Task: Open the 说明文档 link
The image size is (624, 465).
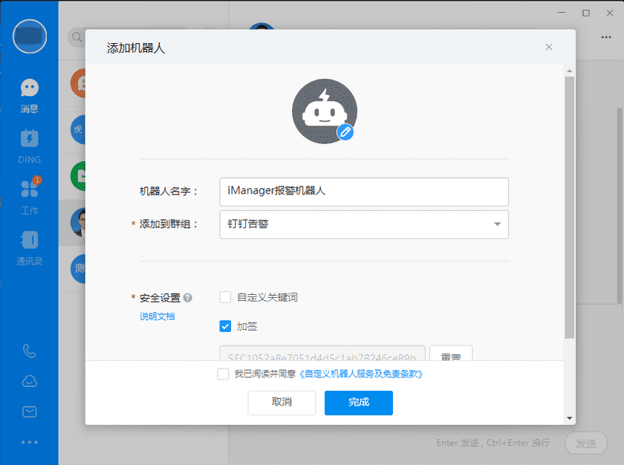Action: [157, 316]
